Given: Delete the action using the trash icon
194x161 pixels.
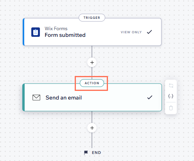Looking at the screenshot, I should [x=171, y=108].
